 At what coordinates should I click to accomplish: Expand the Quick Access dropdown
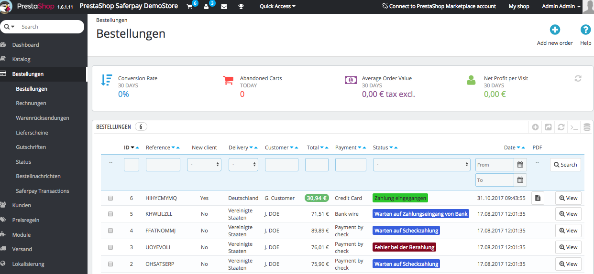click(x=277, y=7)
